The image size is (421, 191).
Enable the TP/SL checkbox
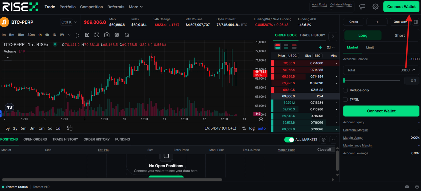[x=345, y=99]
